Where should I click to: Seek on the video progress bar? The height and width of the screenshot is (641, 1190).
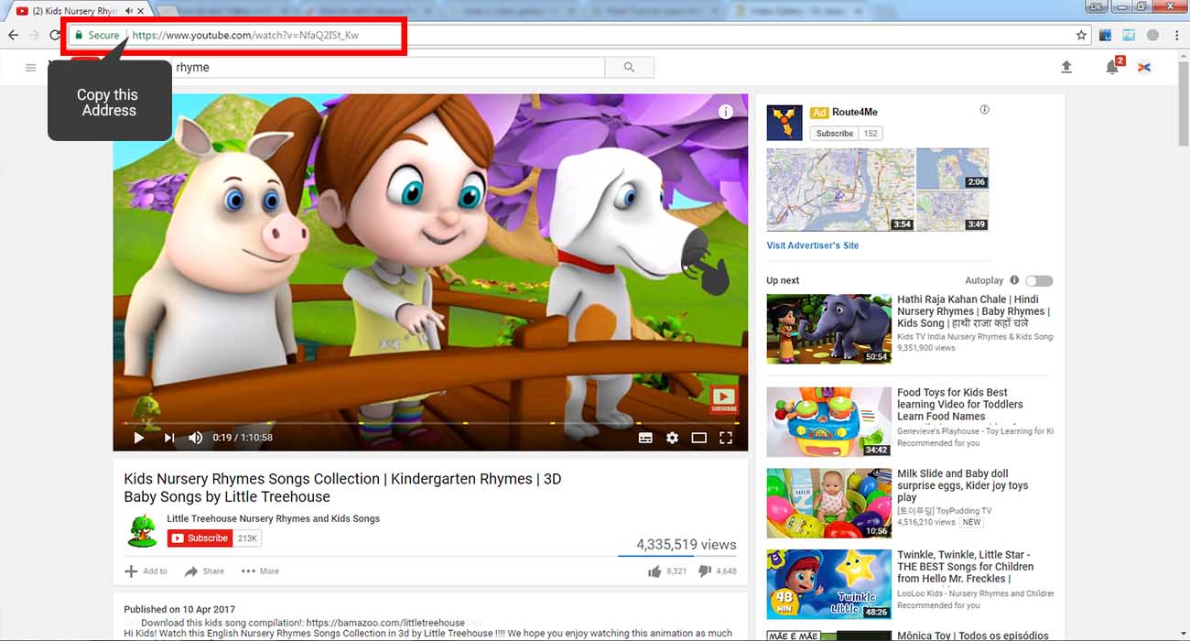coord(430,423)
